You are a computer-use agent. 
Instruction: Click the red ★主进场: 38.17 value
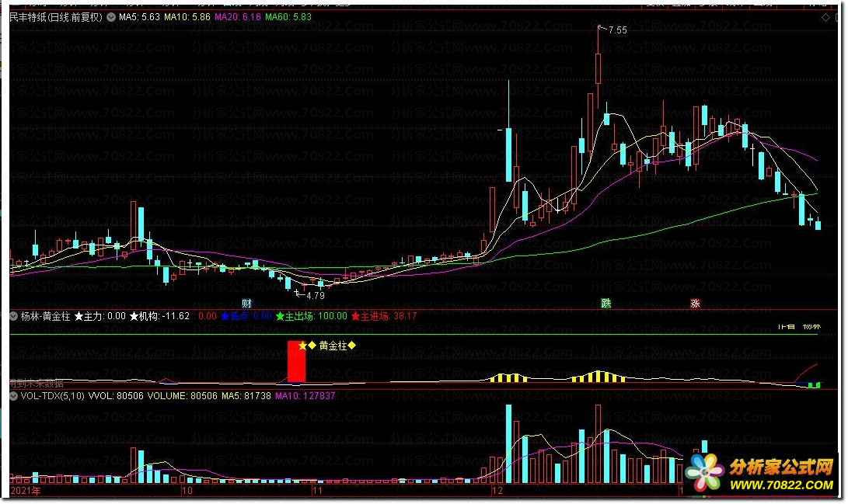385,317
